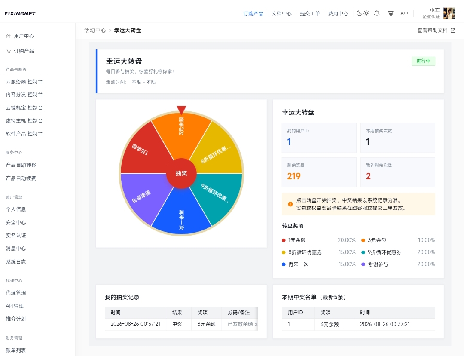Open notifications bell icon
Screen dimensions: 464x356
pos(377,13)
